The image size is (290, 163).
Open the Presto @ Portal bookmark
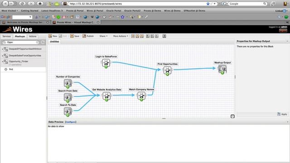click(x=75, y=11)
